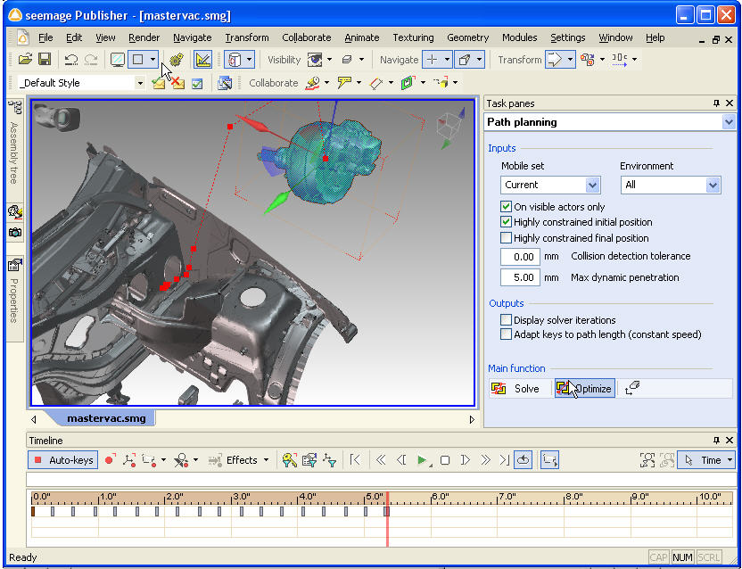Viewport: 742px width, 569px height.
Task: Open the Mobile set Current dropdown
Action: [592, 185]
